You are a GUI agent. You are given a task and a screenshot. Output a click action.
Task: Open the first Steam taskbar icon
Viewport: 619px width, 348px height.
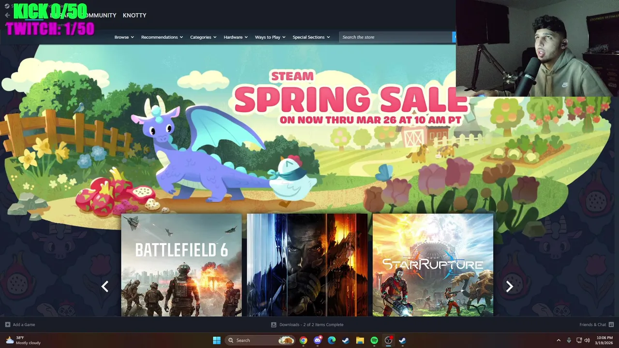pyautogui.click(x=346, y=340)
